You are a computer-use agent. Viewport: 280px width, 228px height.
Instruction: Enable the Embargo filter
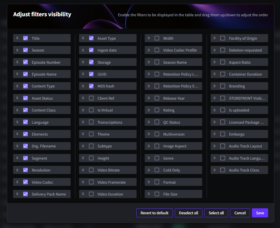click(222, 134)
